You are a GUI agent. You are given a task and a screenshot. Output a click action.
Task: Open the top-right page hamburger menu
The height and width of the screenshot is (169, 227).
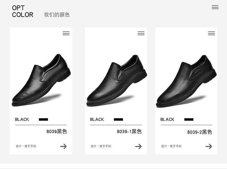215,7
